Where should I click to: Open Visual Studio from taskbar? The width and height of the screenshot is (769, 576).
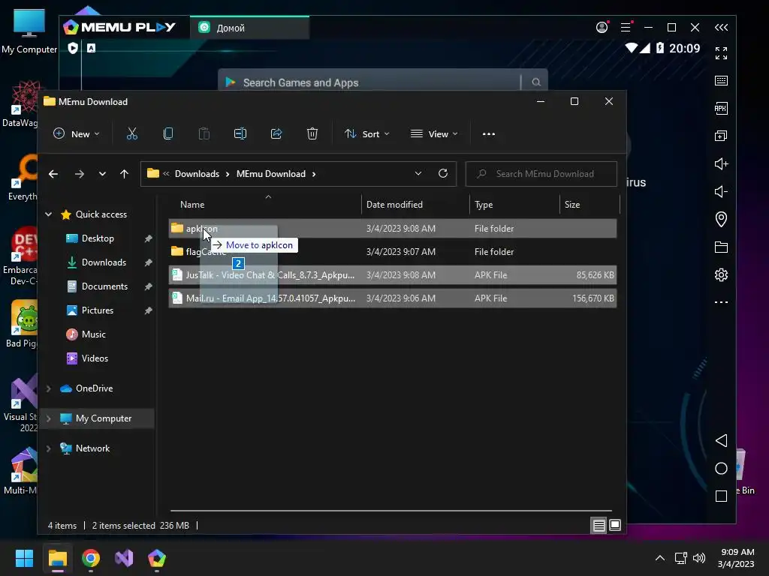click(124, 558)
